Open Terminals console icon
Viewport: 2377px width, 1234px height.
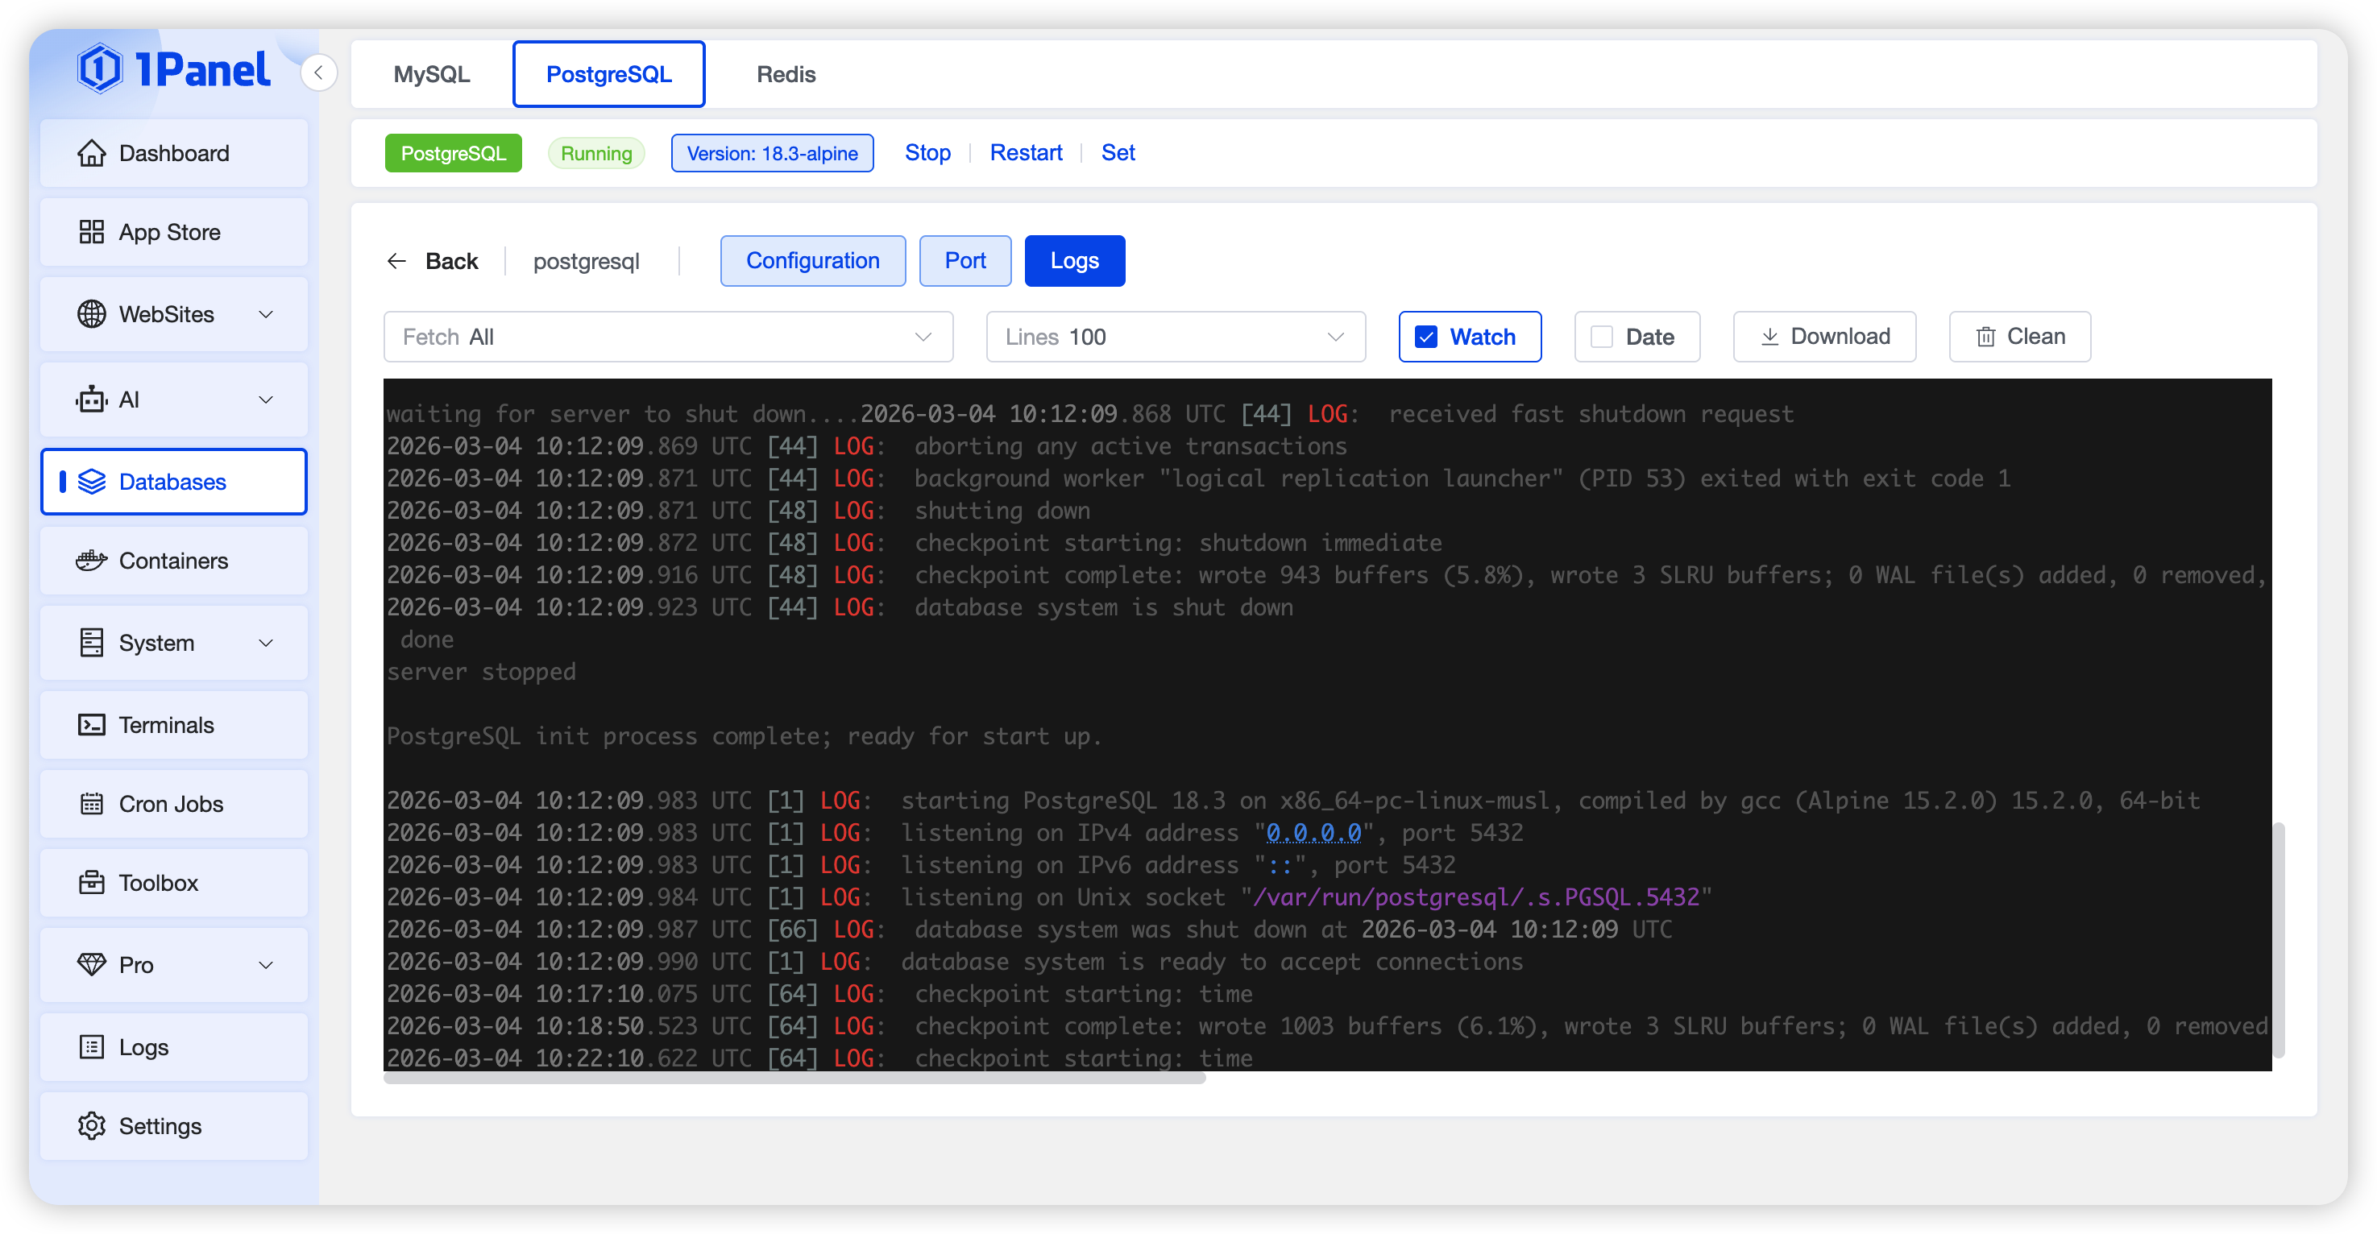tap(91, 725)
